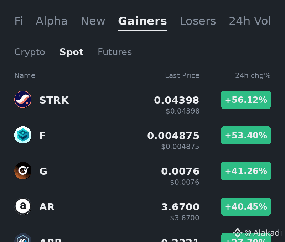Open the AR price 3.6700 row
This screenshot has width=285, height=242.
click(x=142, y=210)
